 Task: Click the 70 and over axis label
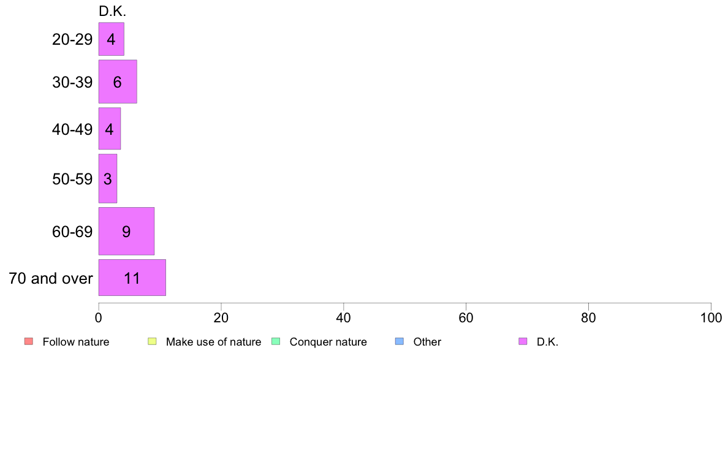51,278
